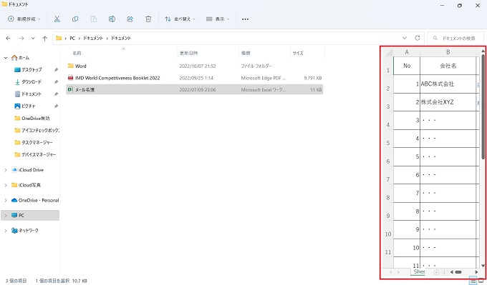Click the ドキュメントの検索 search box
This screenshot has width=487, height=285.
click(x=455, y=38)
